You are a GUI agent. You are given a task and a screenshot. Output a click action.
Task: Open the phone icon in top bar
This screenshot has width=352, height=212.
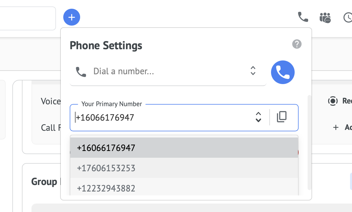coord(303,17)
